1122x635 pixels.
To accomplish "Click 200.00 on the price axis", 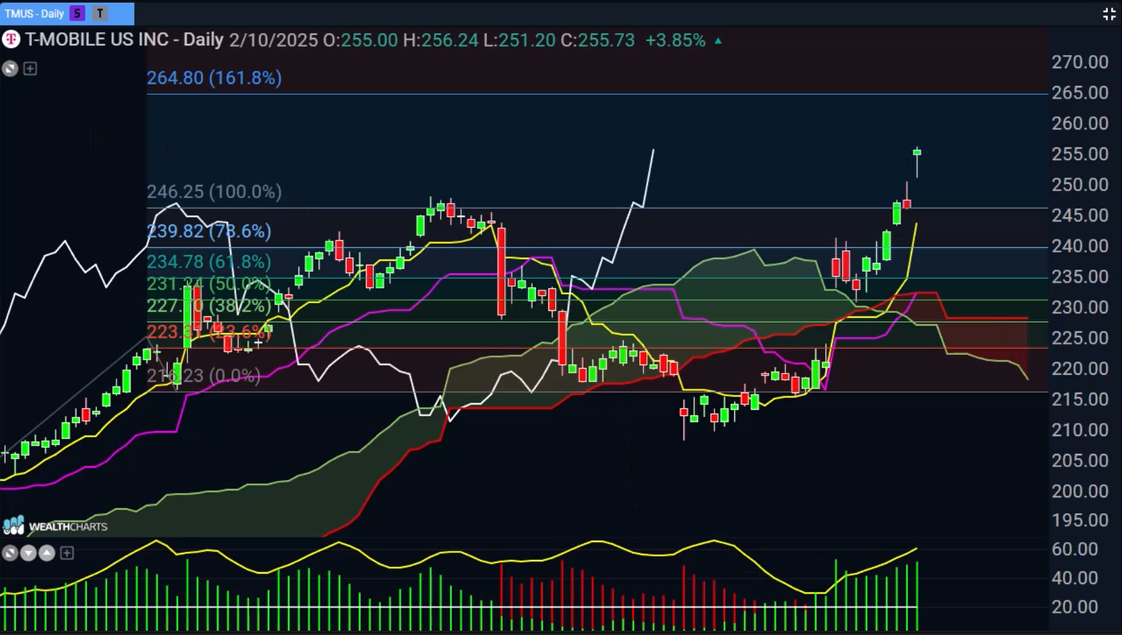I will coord(1080,491).
